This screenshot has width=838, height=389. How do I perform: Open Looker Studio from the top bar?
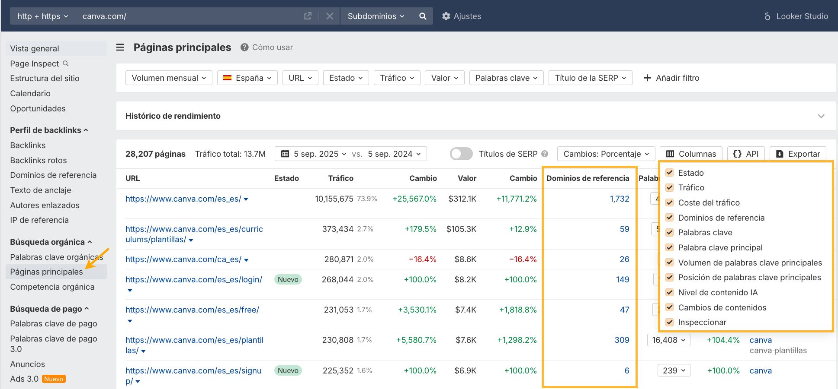tap(801, 16)
